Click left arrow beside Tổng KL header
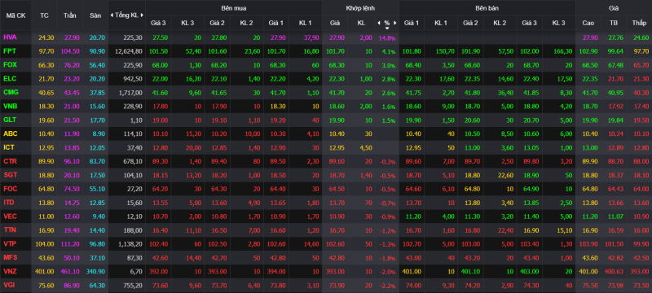652x293 pixels. point(112,15)
